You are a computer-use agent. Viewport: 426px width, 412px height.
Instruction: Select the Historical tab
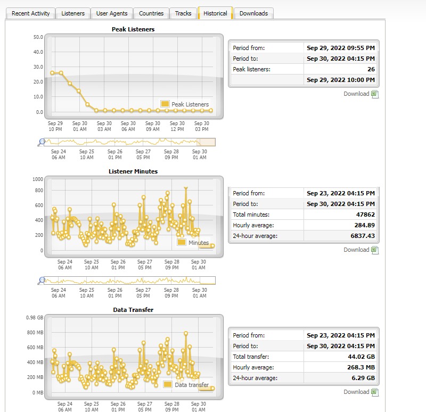tap(215, 13)
